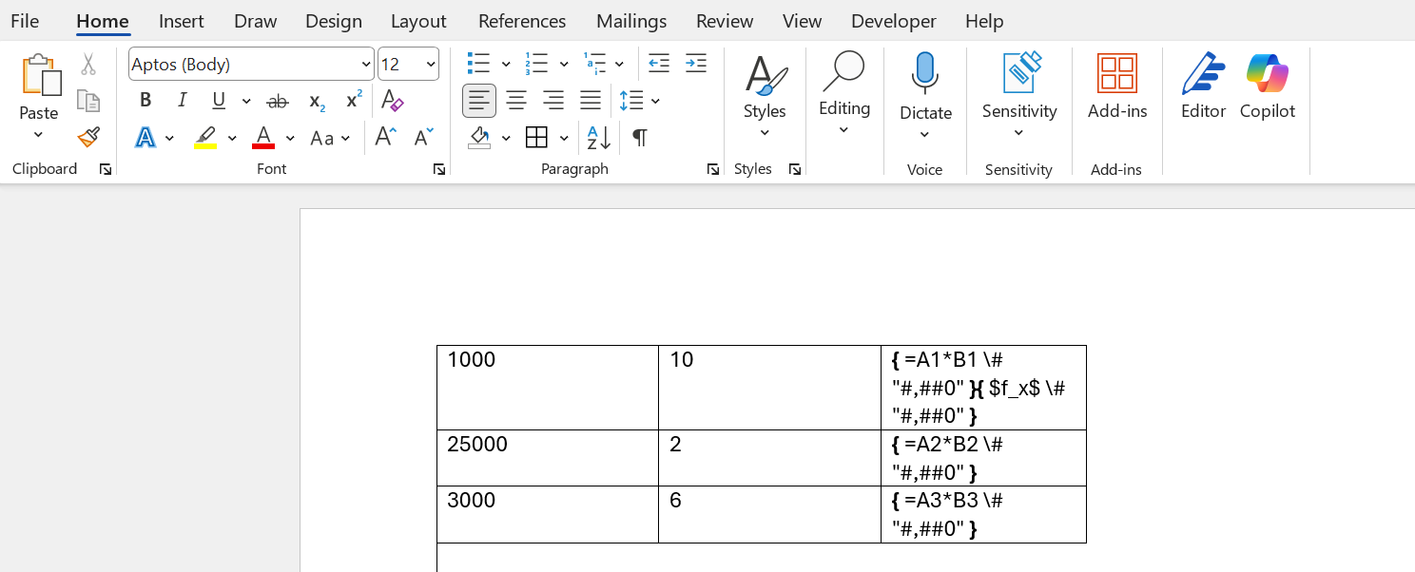
Task: Expand multilevel list options
Action: [619, 65]
